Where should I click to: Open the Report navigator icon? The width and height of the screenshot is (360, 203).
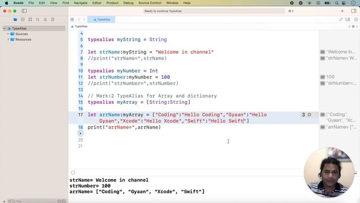point(53,20)
